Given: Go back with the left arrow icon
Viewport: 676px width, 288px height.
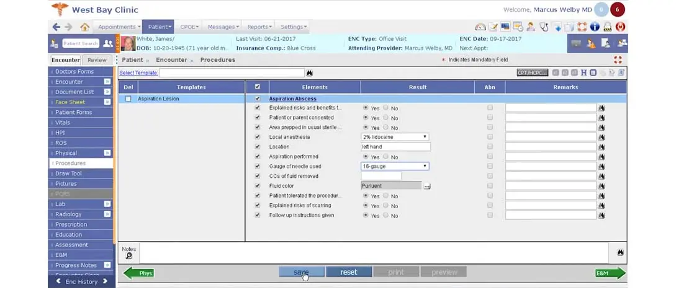Looking at the screenshot, I should point(56,27).
